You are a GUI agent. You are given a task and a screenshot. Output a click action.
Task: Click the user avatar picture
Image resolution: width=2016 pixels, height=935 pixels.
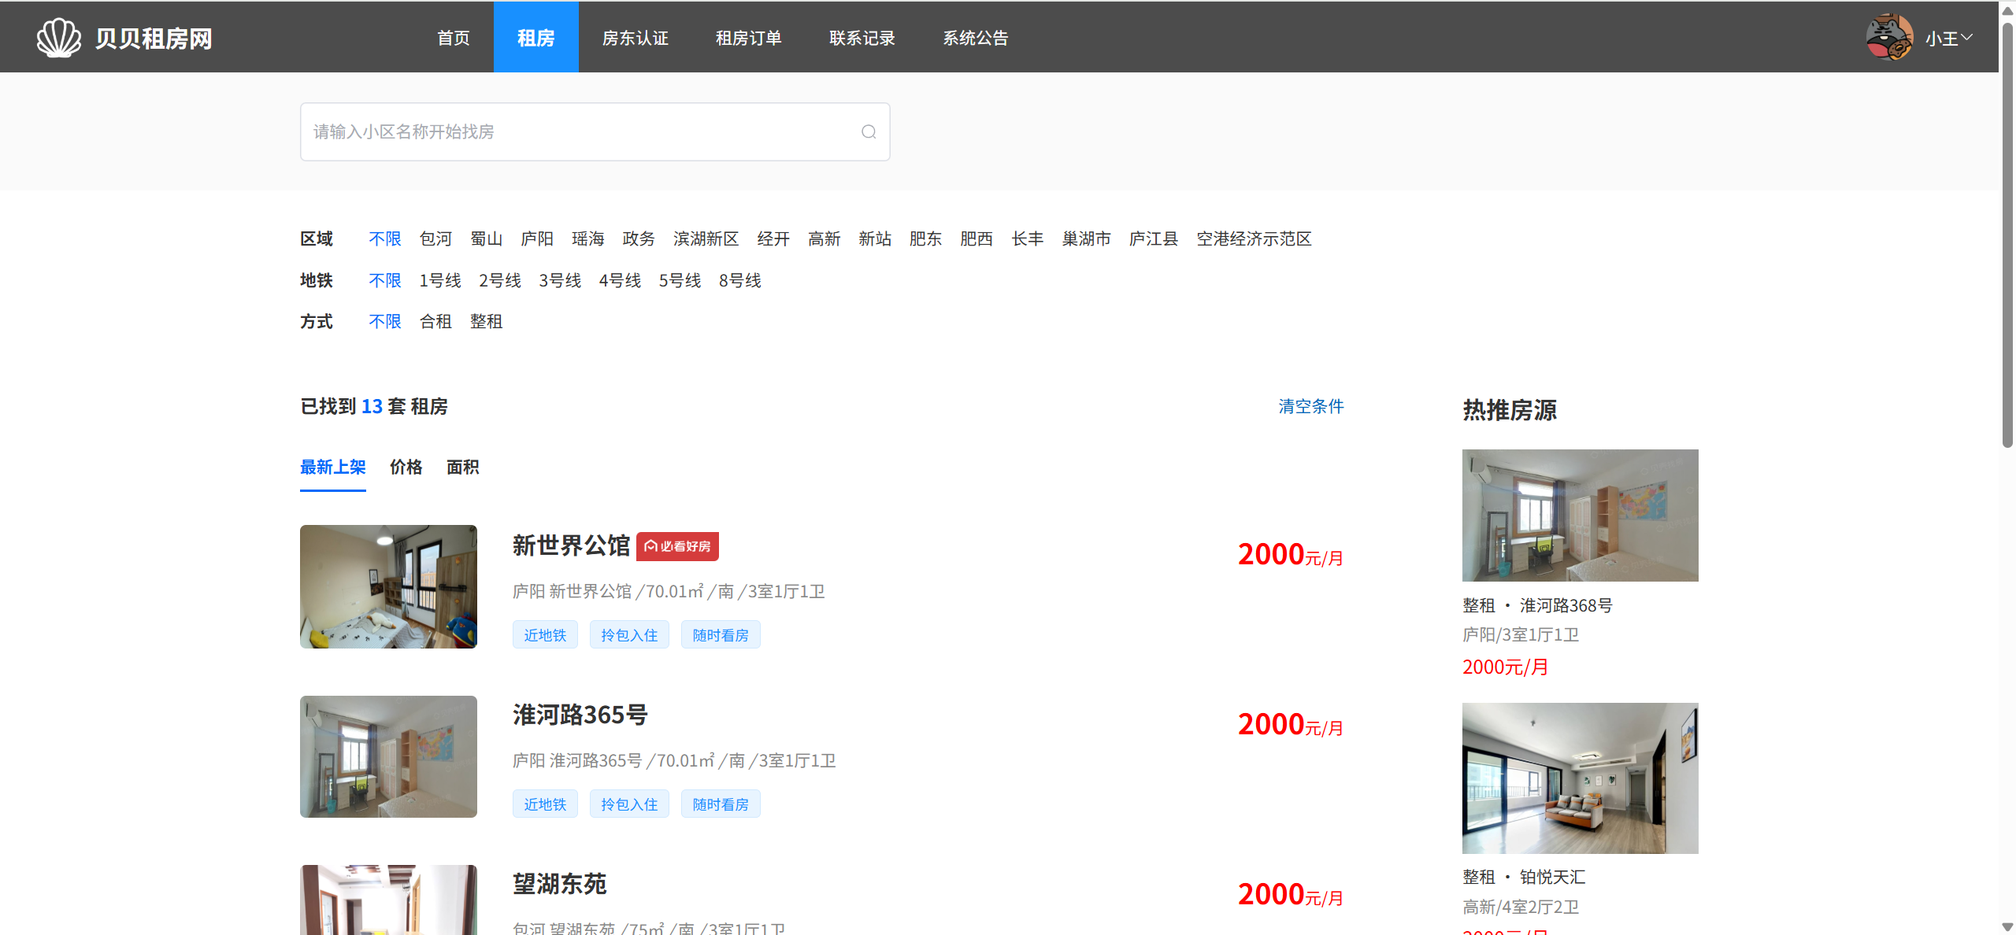[x=1888, y=37]
